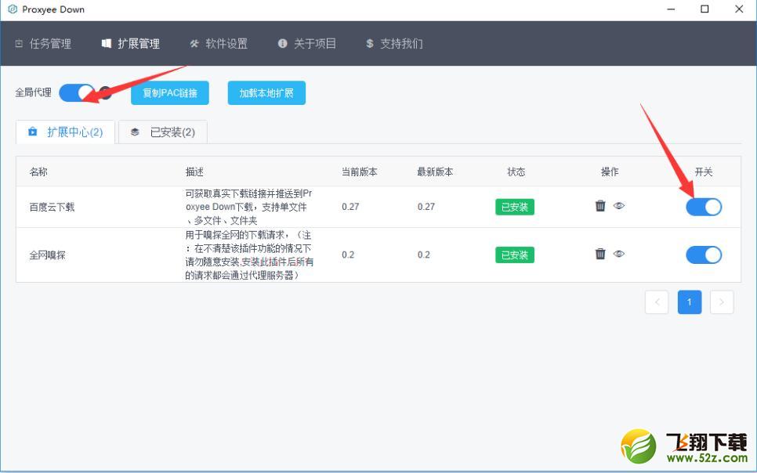757x473 pixels.
Task: Go to the previous page arrow
Action: (x=657, y=302)
